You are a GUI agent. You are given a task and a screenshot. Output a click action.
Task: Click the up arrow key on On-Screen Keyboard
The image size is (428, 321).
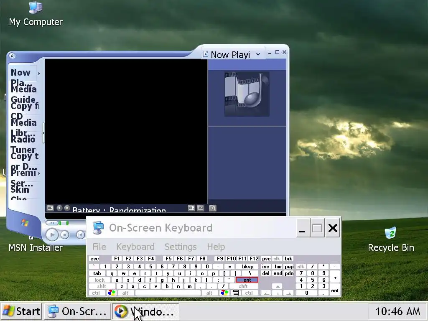point(278,286)
